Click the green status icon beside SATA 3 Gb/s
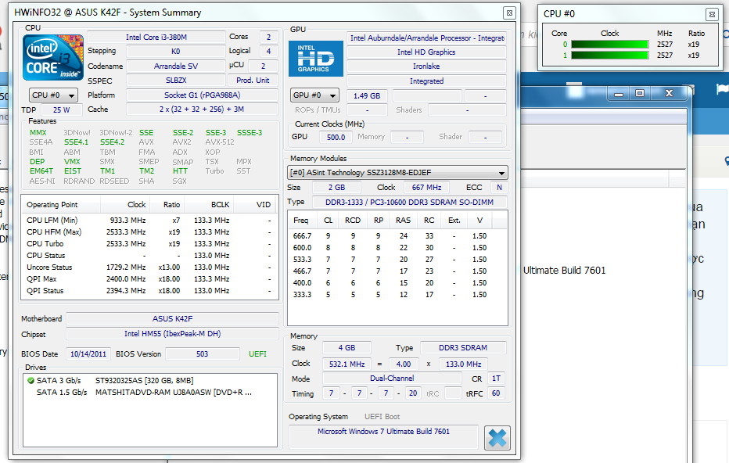This screenshot has width=729, height=463. click(31, 381)
